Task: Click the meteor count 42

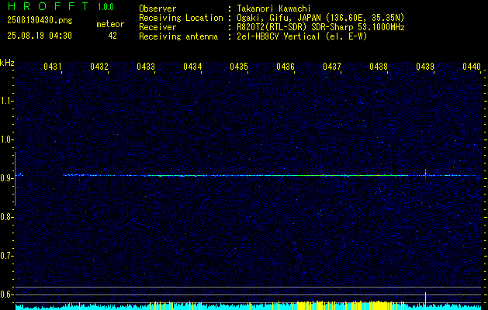Action: (x=112, y=36)
